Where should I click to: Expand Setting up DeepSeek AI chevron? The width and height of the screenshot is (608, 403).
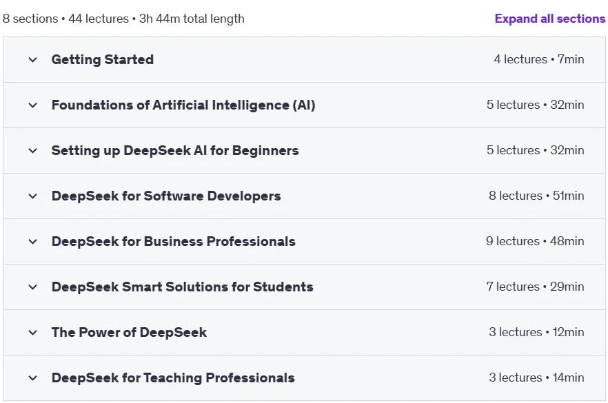[33, 151]
